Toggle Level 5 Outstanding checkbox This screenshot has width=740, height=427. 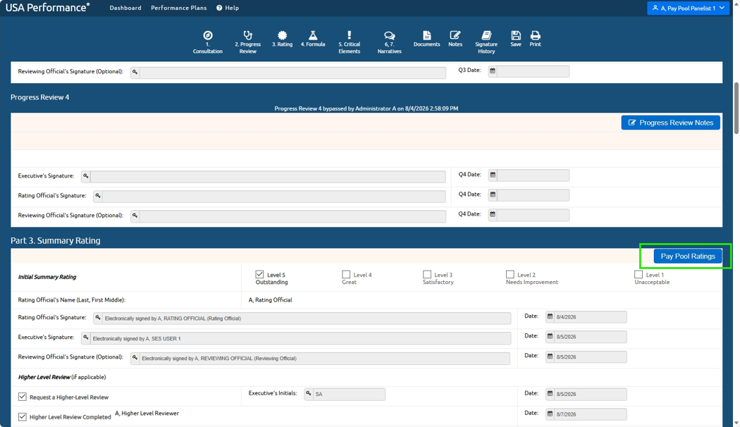tap(259, 274)
